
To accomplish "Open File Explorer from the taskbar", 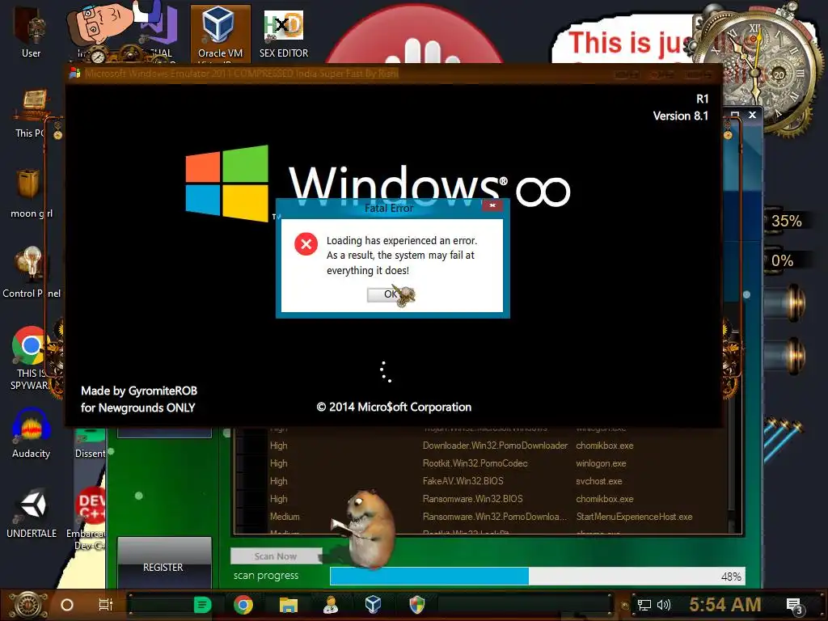I will (289, 605).
